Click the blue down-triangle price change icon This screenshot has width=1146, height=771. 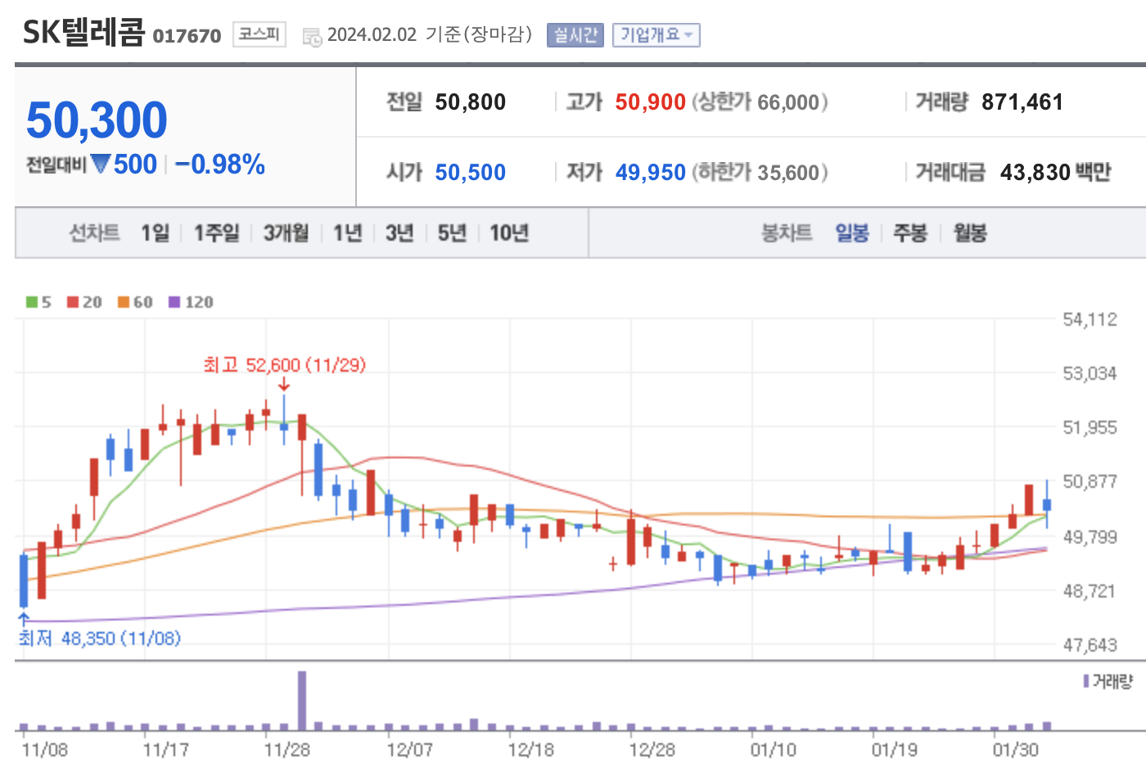click(x=101, y=165)
